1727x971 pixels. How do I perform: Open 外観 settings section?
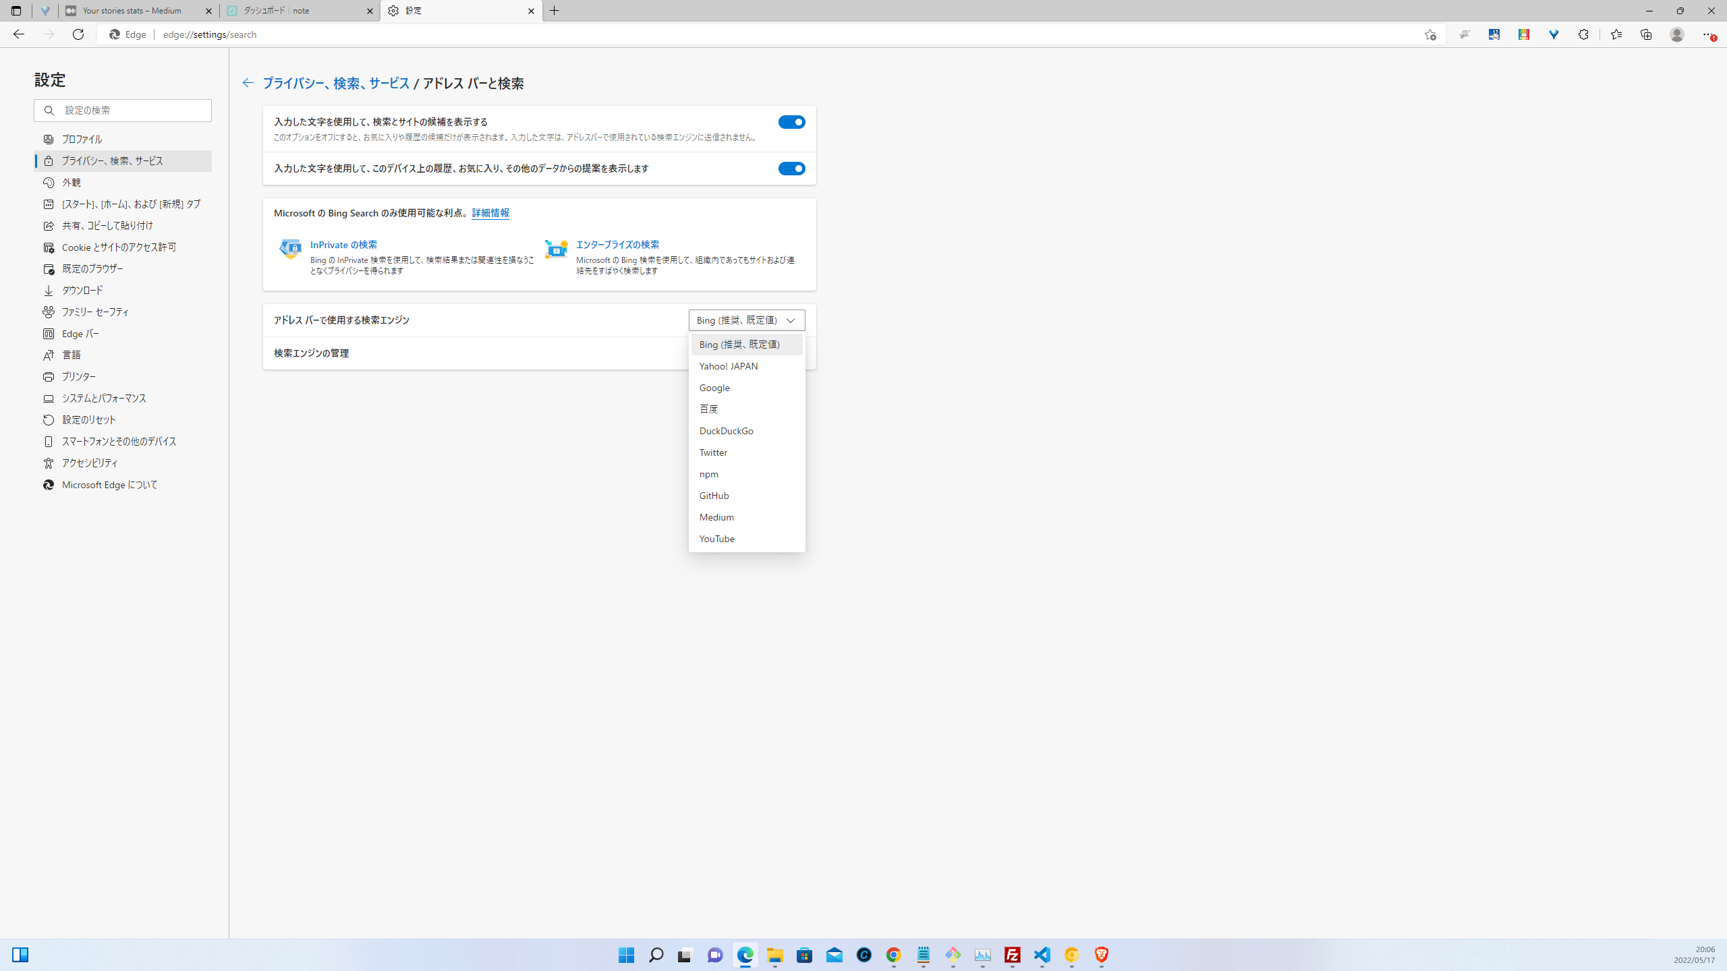(x=123, y=182)
